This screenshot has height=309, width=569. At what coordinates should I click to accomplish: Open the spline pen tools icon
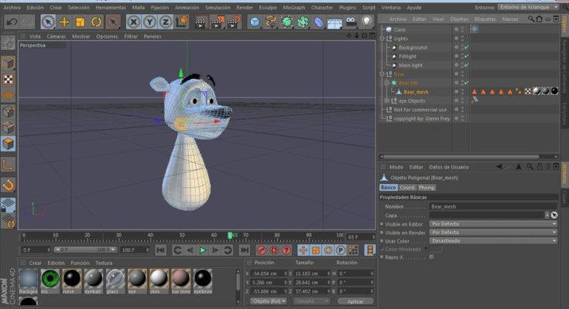pyautogui.click(x=271, y=22)
